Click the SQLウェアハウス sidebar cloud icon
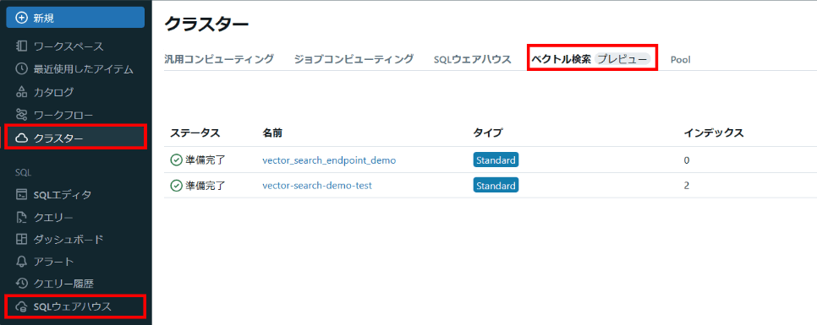817x325 pixels. (x=21, y=306)
